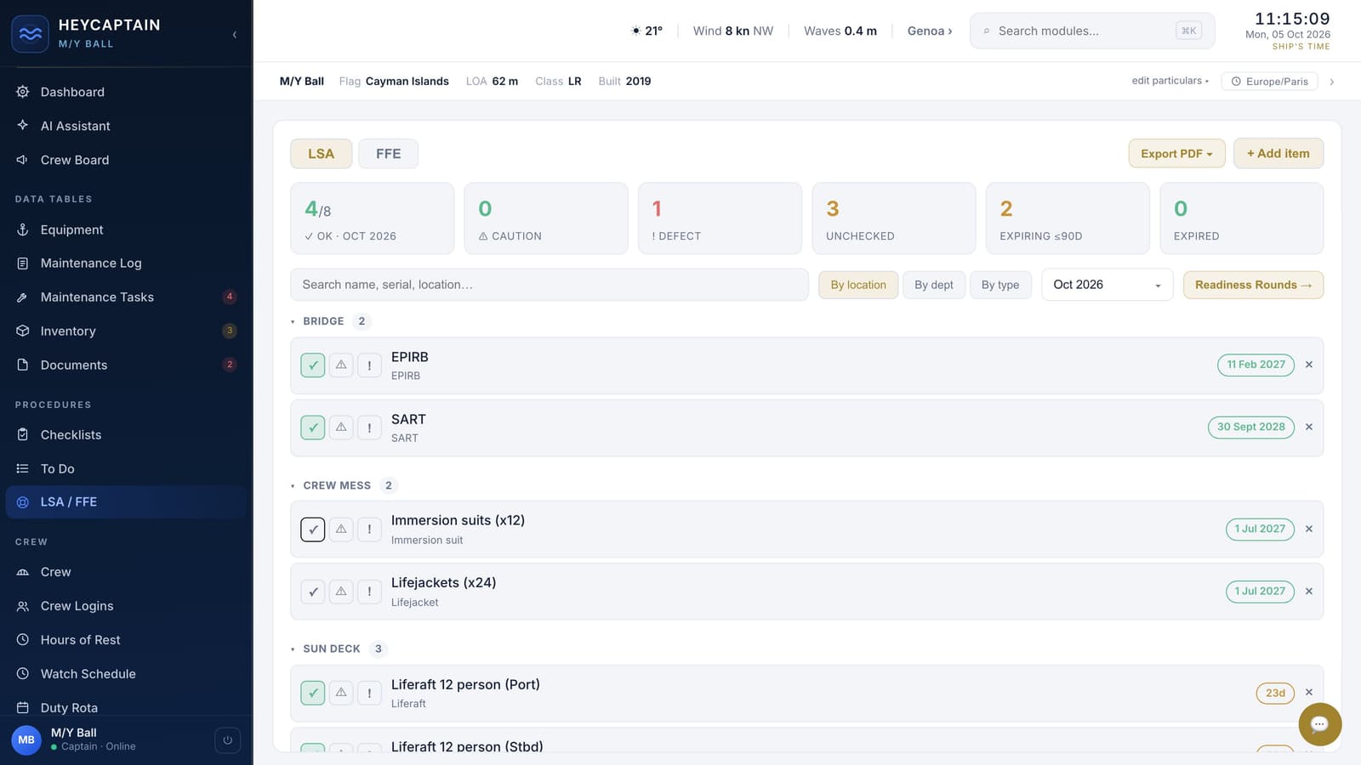Open Documents file icon
Image resolution: width=1361 pixels, height=765 pixels.
[x=23, y=365]
